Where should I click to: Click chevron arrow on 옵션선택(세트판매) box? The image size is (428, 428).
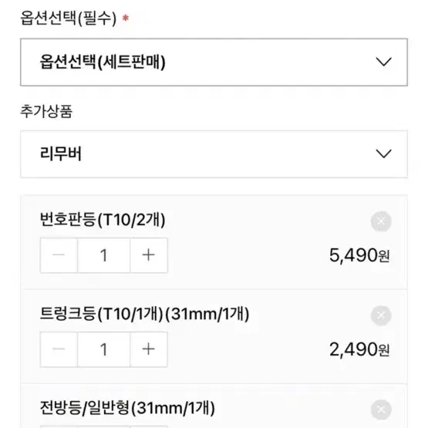[383, 62]
